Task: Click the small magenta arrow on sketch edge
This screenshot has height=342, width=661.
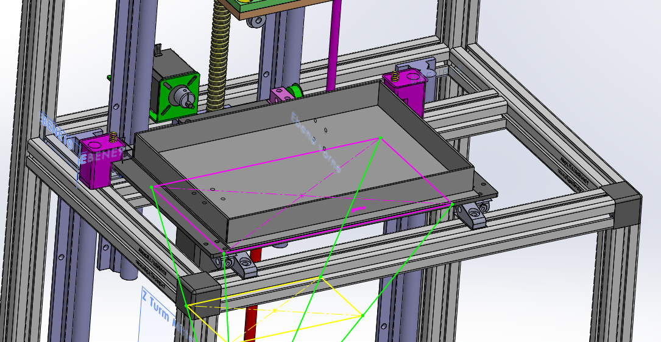Action: [x=358, y=209]
